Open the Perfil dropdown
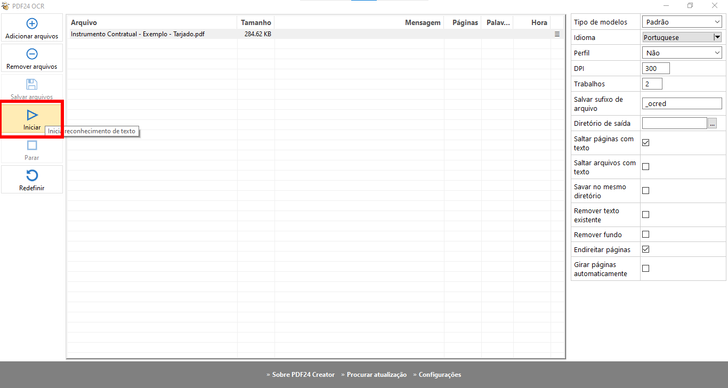Viewport: 728px width, 388px height. 682,53
